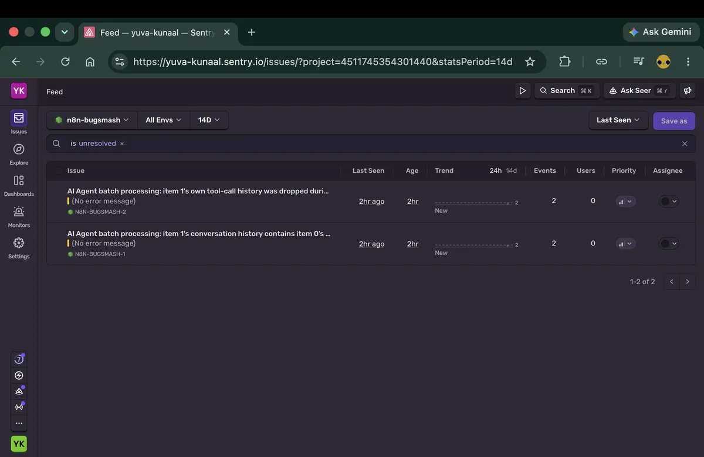The image size is (704, 457).
Task: Open the All Envs dropdown
Action: [x=164, y=120]
